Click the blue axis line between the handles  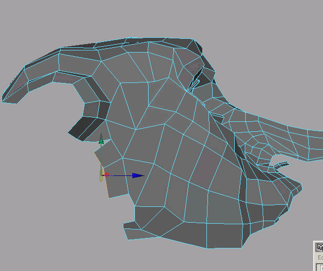click(x=121, y=175)
